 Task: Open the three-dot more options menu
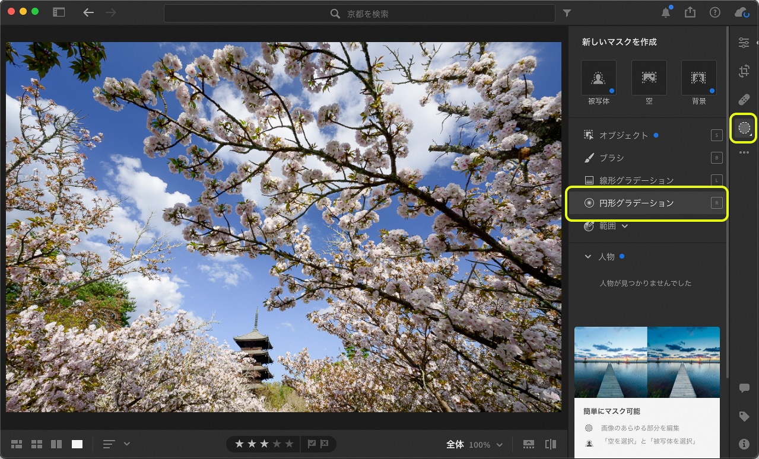tap(744, 152)
